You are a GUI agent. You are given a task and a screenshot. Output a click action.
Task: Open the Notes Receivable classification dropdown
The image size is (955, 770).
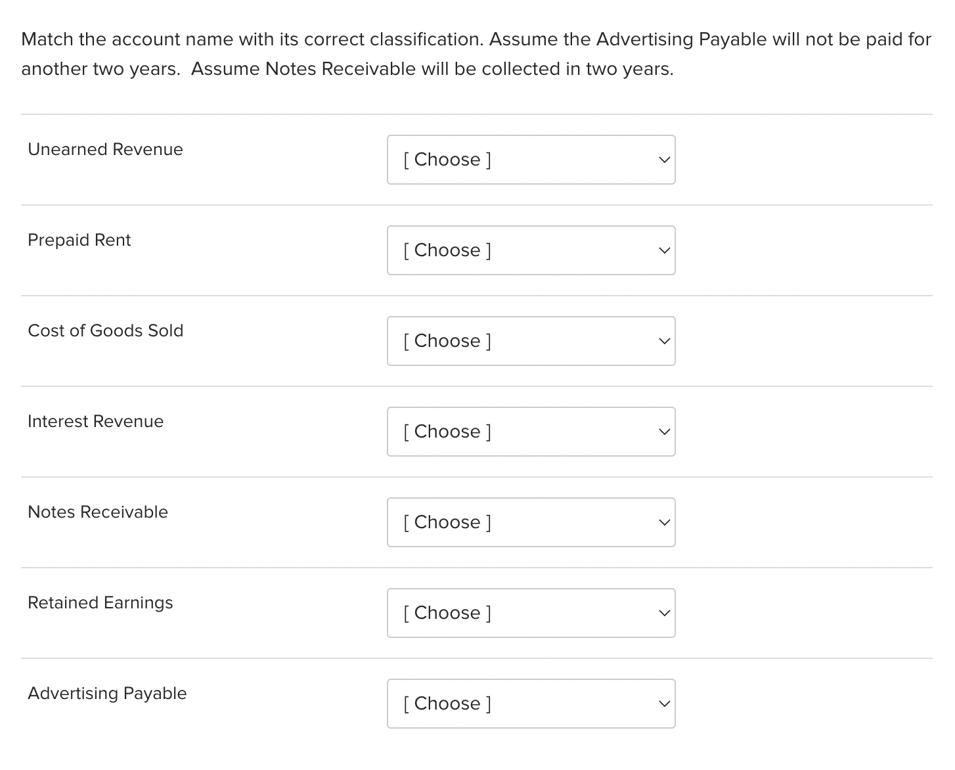click(531, 522)
